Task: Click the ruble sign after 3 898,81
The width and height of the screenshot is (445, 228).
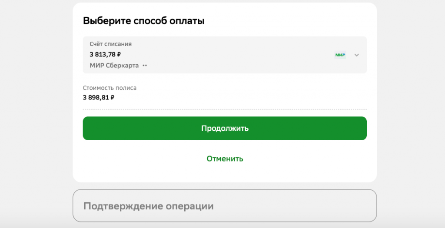Action: (113, 98)
